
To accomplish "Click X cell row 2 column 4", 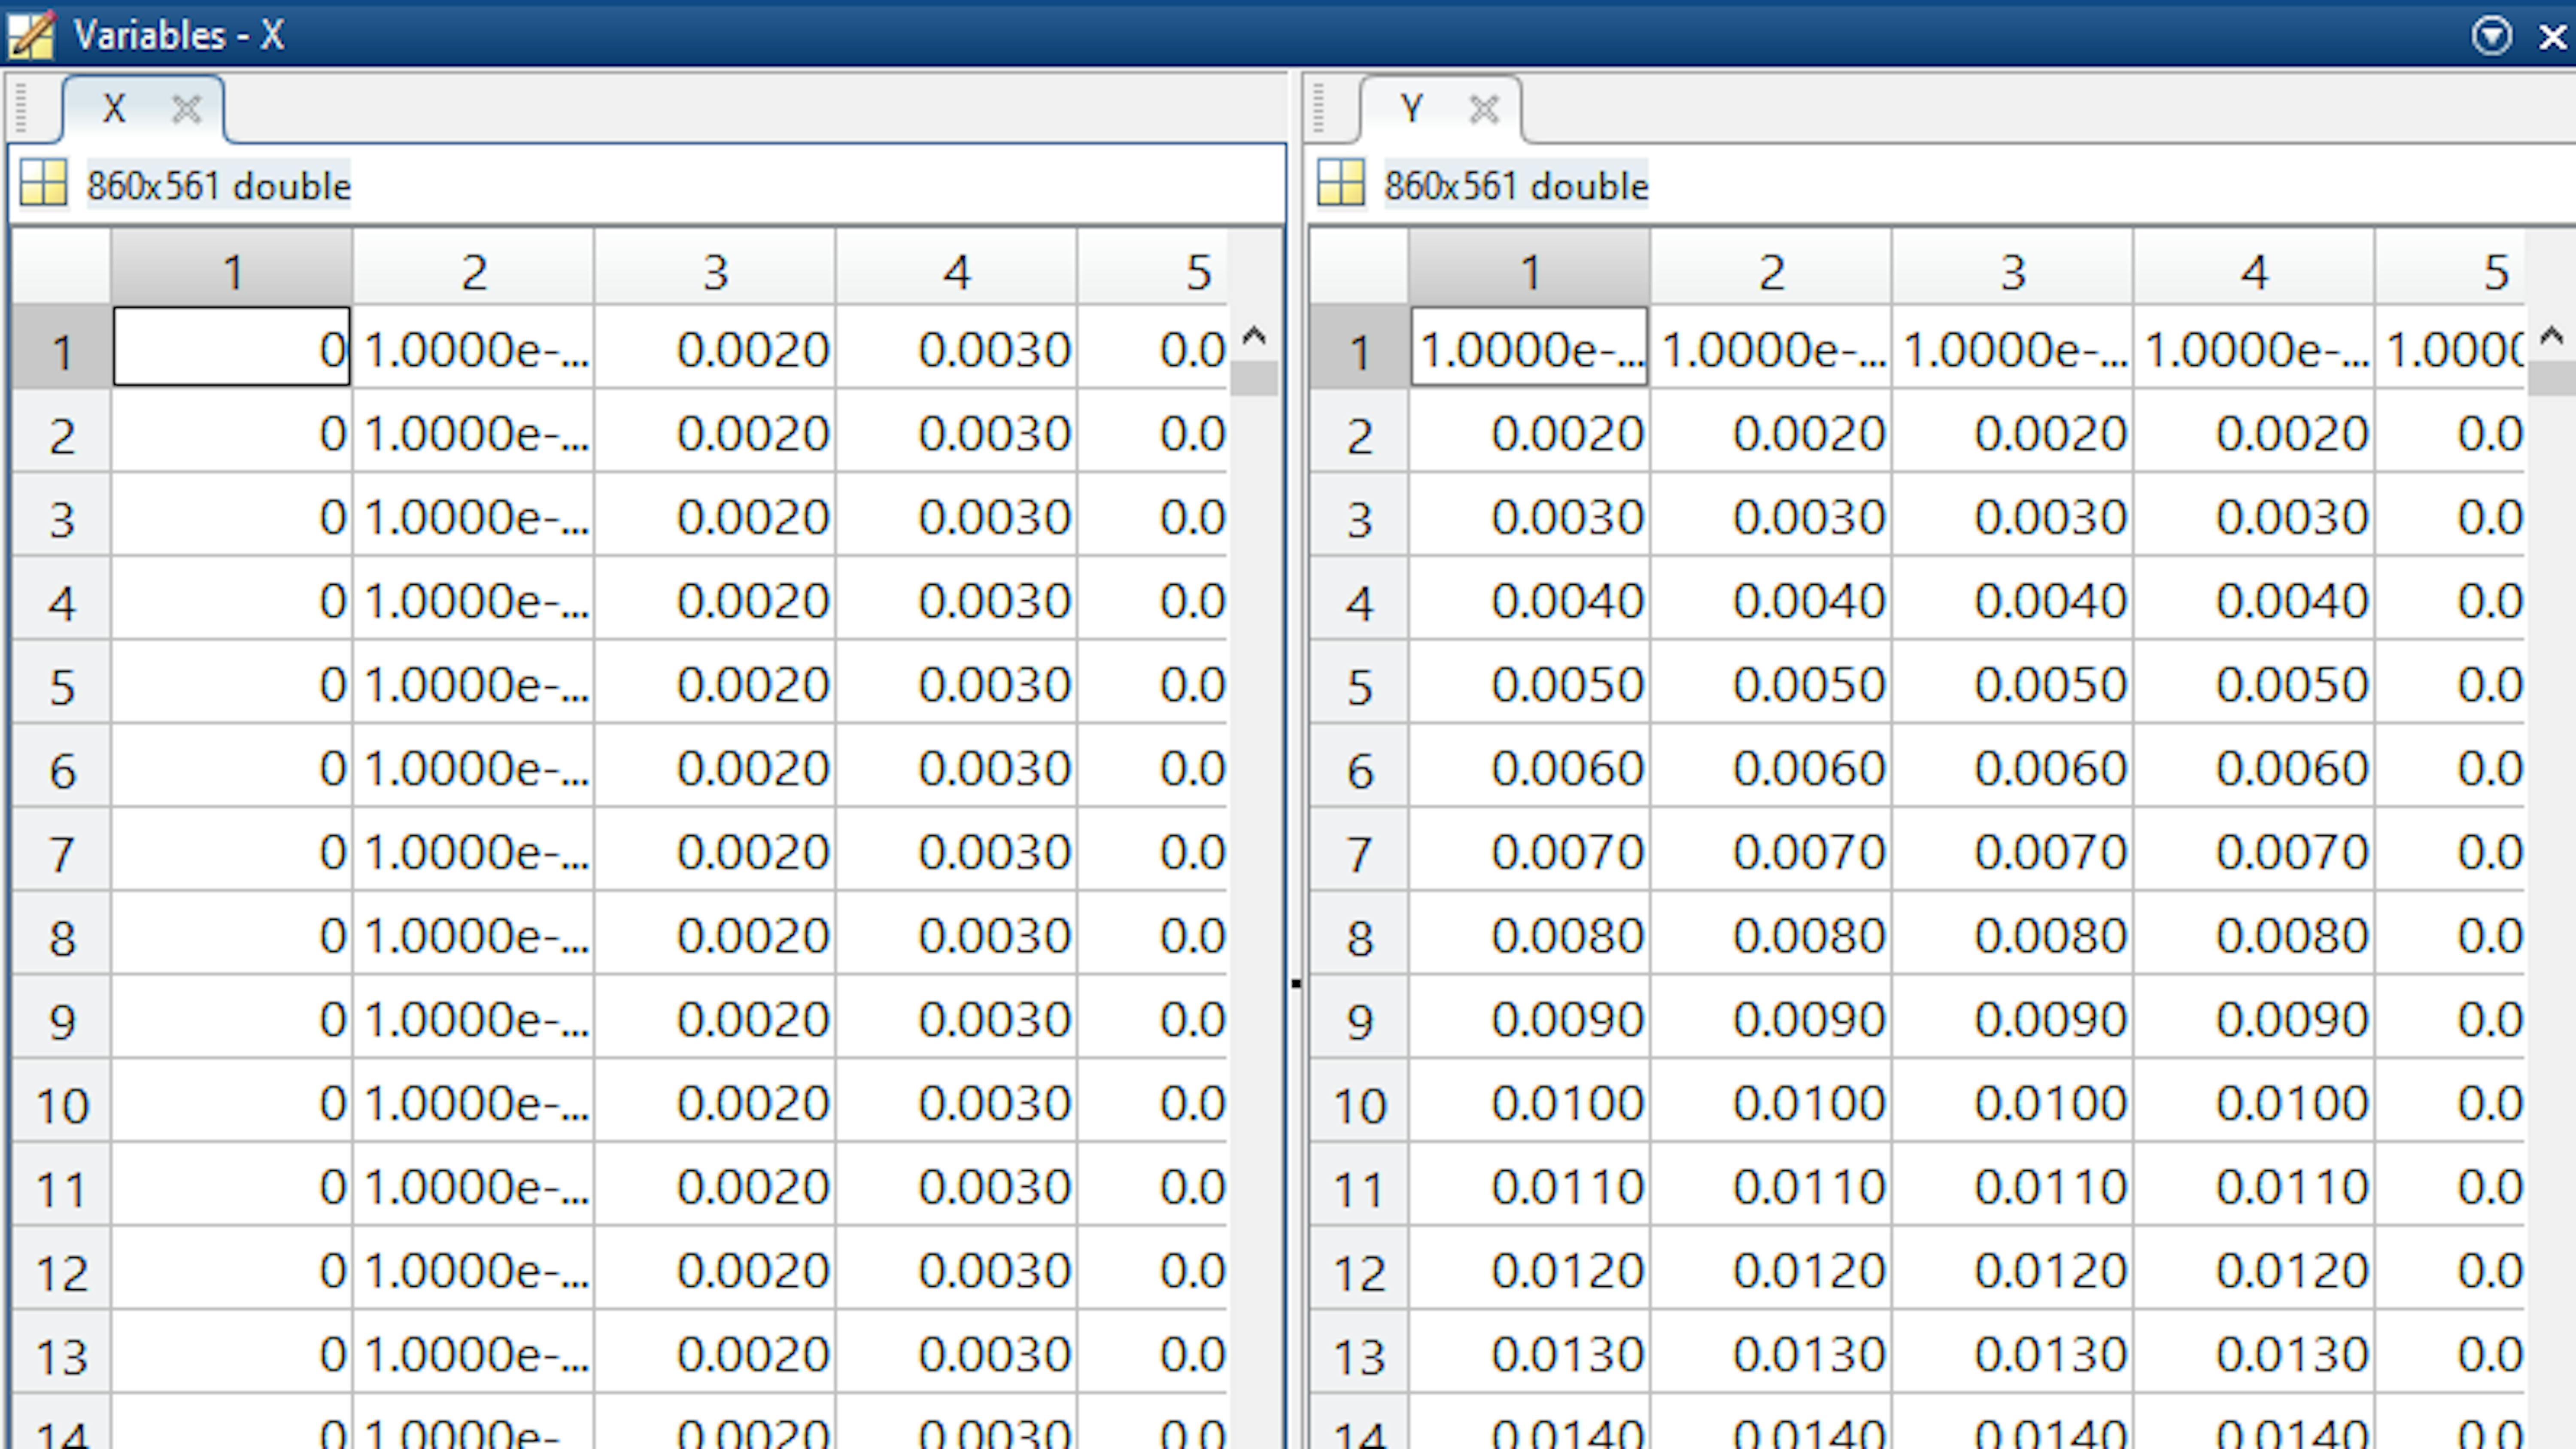I will click(957, 431).
